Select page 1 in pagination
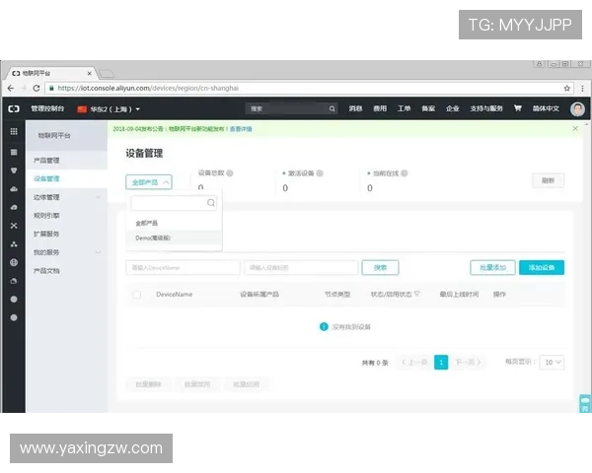Viewport: 592px width, 473px height. tap(441, 362)
